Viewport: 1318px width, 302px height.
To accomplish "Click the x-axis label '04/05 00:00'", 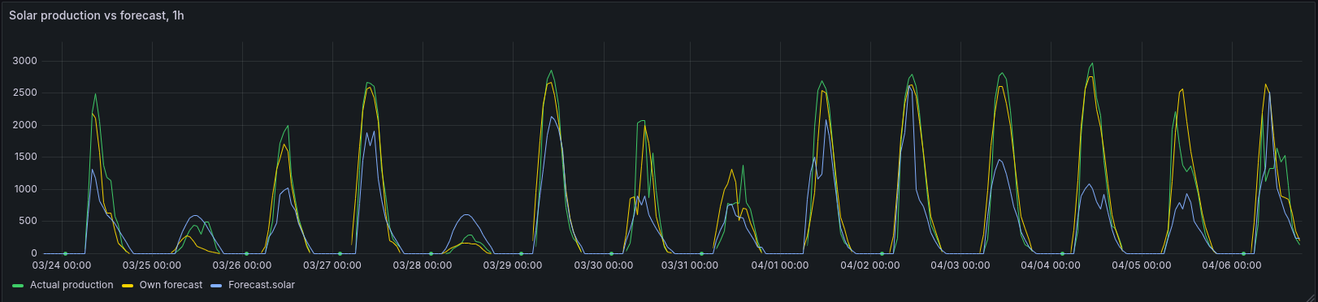I will point(1141,265).
